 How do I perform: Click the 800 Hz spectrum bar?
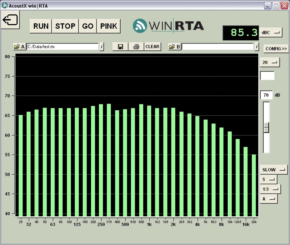141,160
